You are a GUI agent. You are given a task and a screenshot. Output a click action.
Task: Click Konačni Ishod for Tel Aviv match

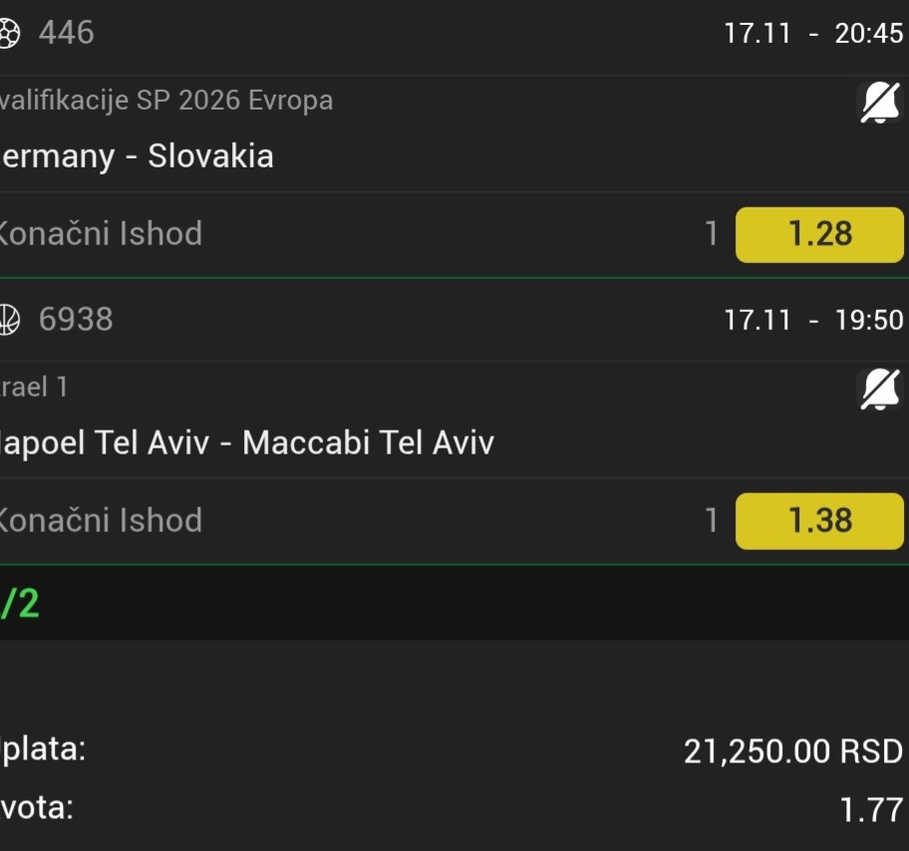point(100,520)
